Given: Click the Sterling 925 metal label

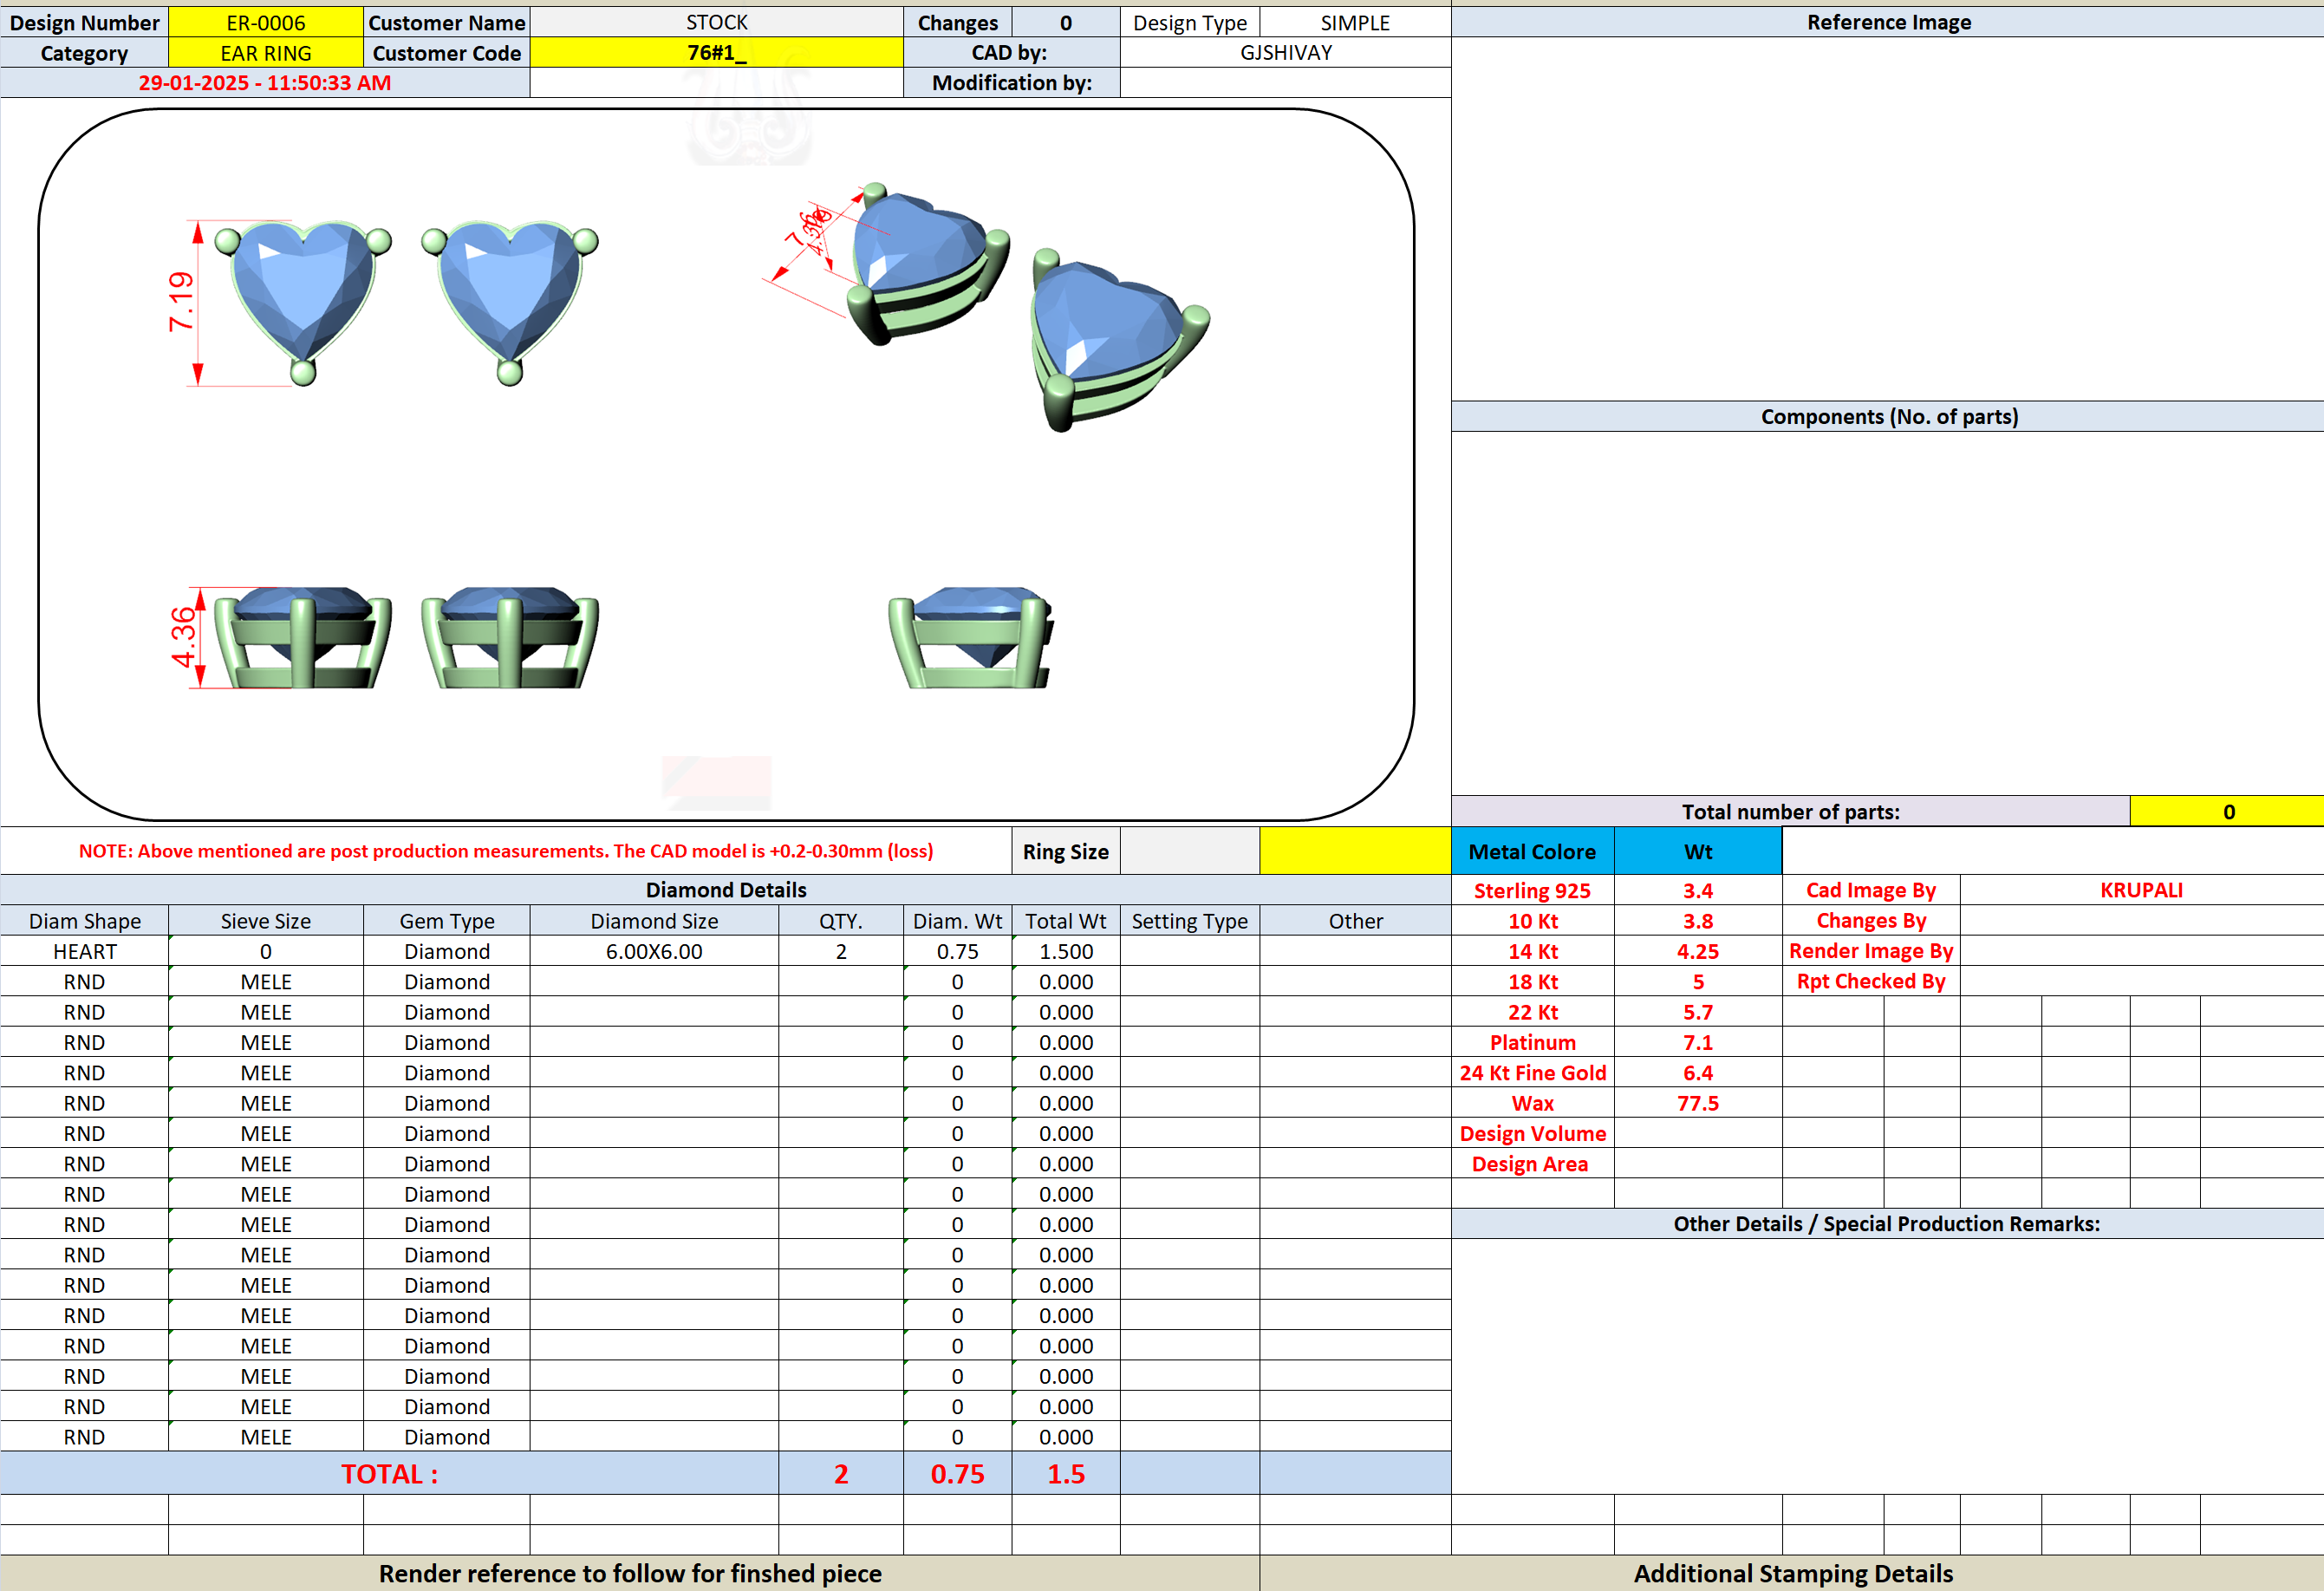Looking at the screenshot, I should pos(1532,890).
